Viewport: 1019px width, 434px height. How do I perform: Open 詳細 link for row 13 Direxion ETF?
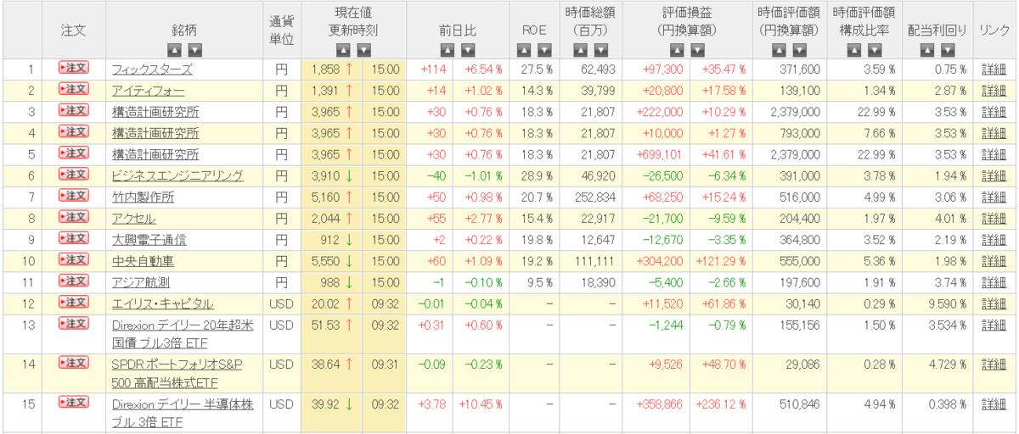993,324
